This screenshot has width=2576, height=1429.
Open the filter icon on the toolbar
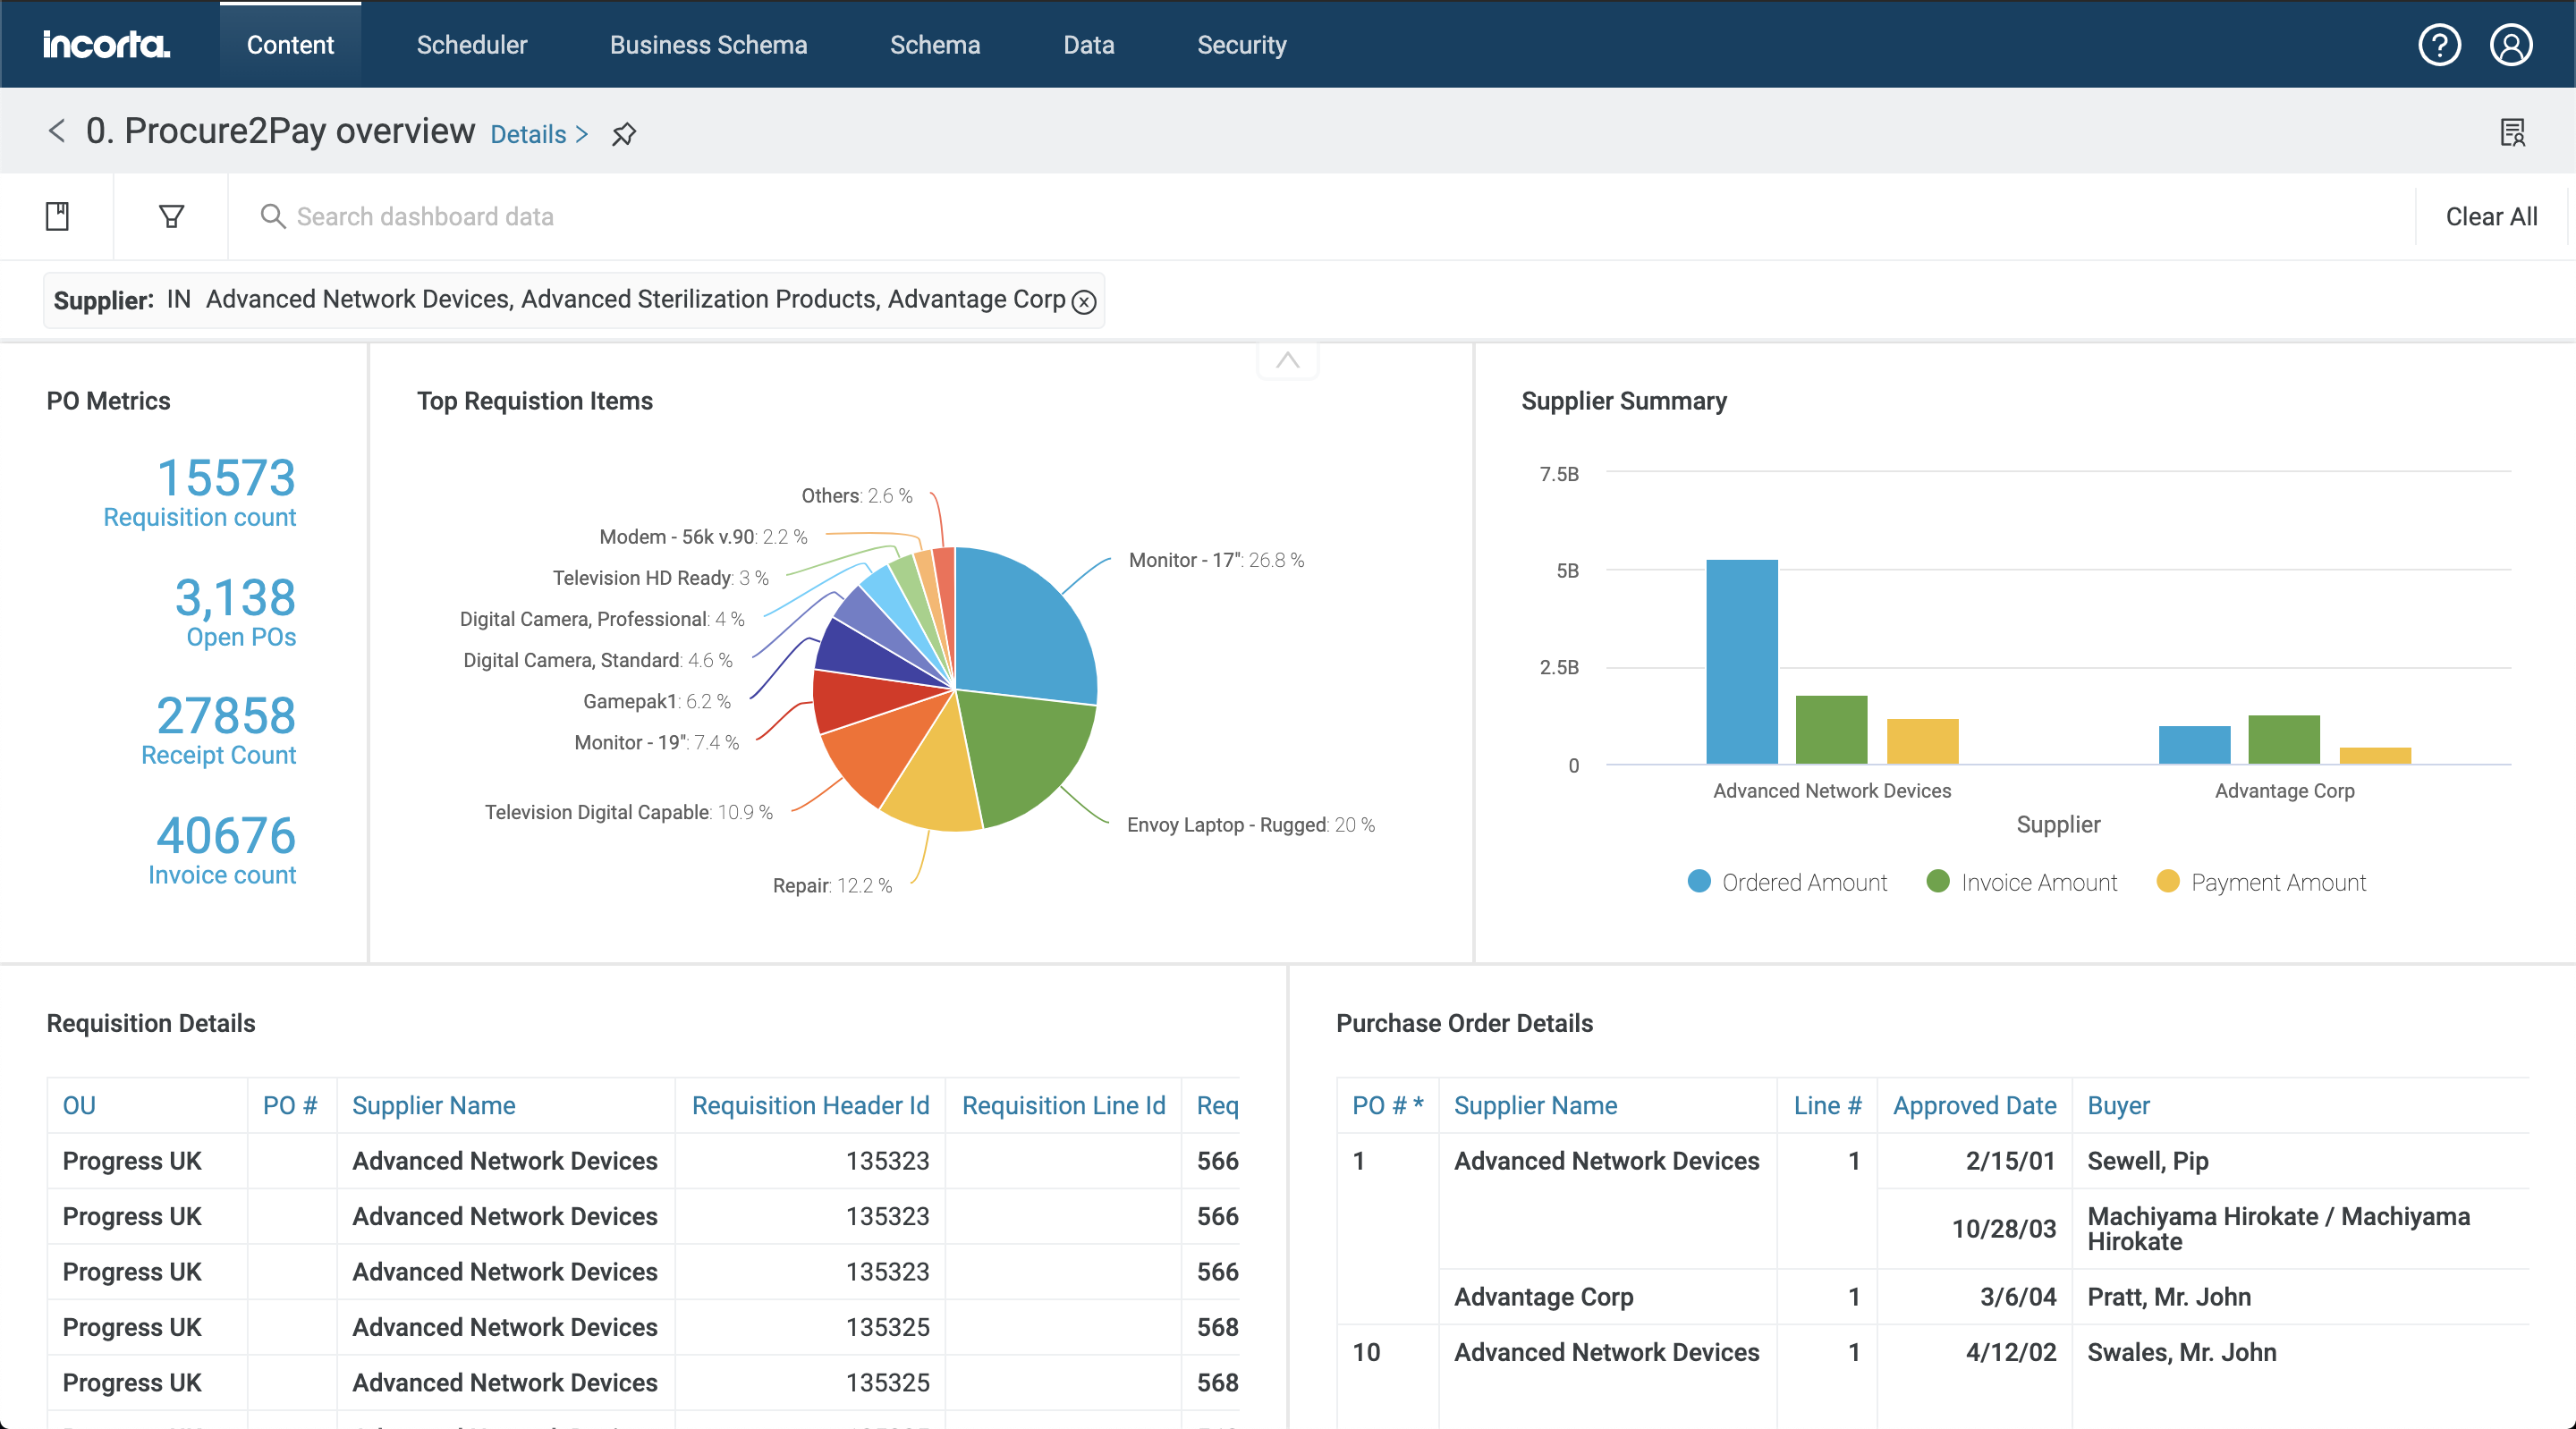pyautogui.click(x=171, y=216)
